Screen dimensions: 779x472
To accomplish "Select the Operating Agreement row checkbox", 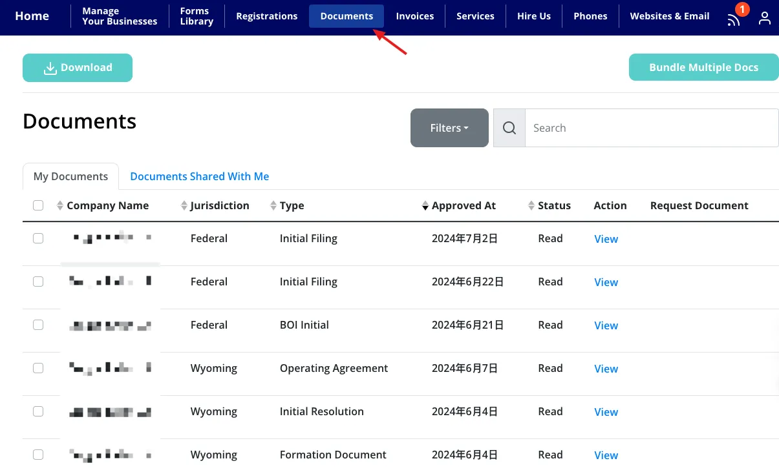I will point(38,368).
